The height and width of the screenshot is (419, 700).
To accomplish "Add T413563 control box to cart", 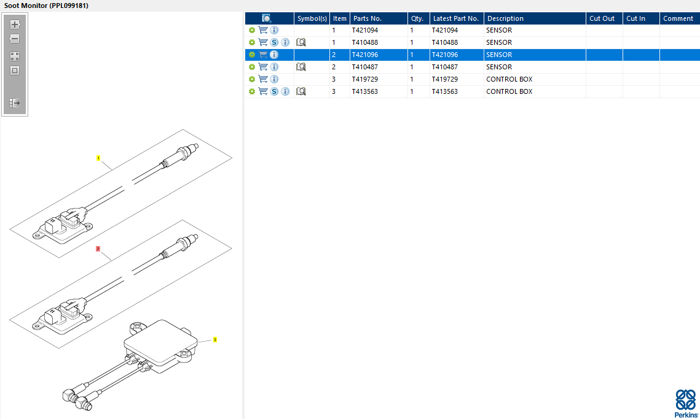I will tap(264, 91).
